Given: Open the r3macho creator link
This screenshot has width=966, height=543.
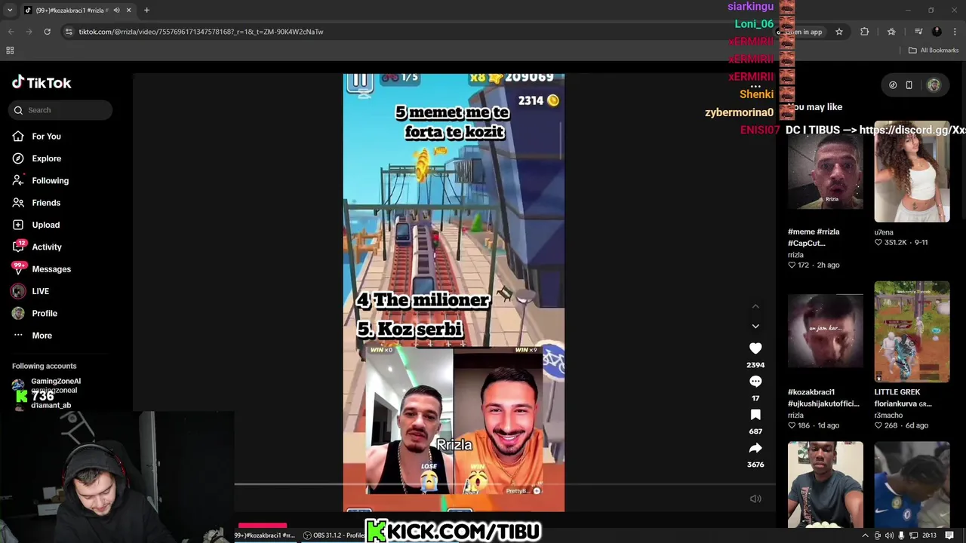Looking at the screenshot, I should pos(888,416).
